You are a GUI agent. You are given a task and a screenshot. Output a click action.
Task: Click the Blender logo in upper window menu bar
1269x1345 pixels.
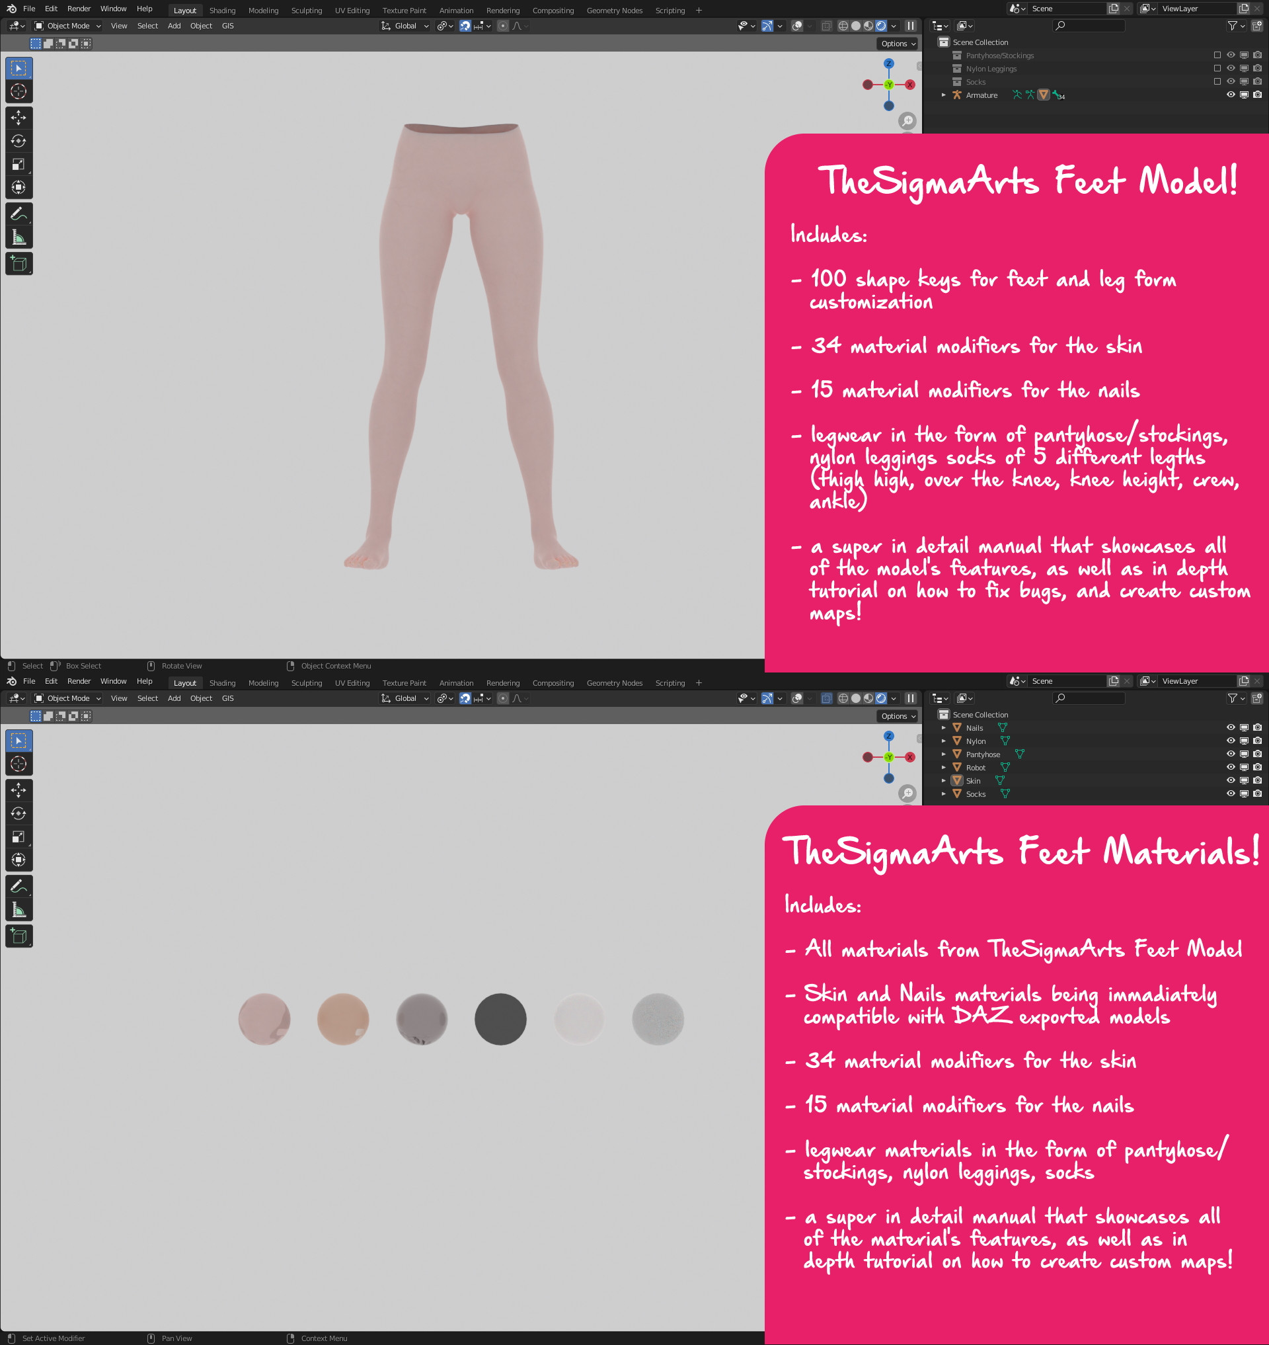(x=11, y=9)
